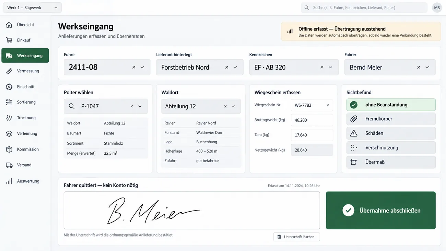This screenshot has height=251, width=446.
Task: Click the Übersicht home icon
Action: (9, 25)
